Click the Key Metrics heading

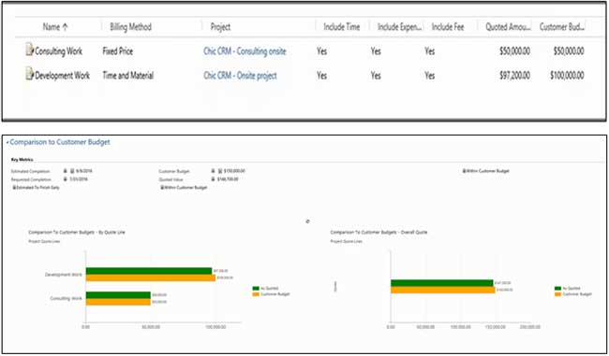[22, 160]
